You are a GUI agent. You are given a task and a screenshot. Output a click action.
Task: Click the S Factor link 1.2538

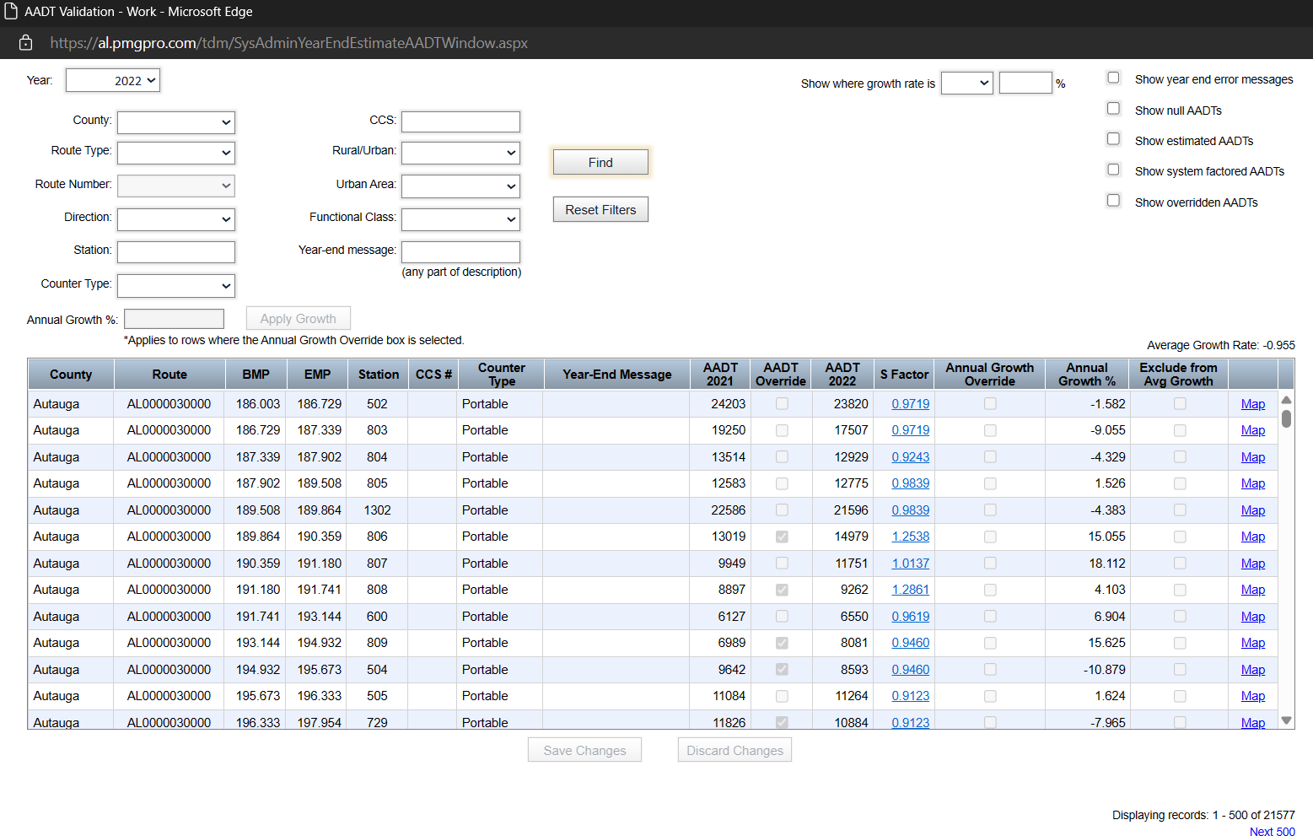point(910,536)
